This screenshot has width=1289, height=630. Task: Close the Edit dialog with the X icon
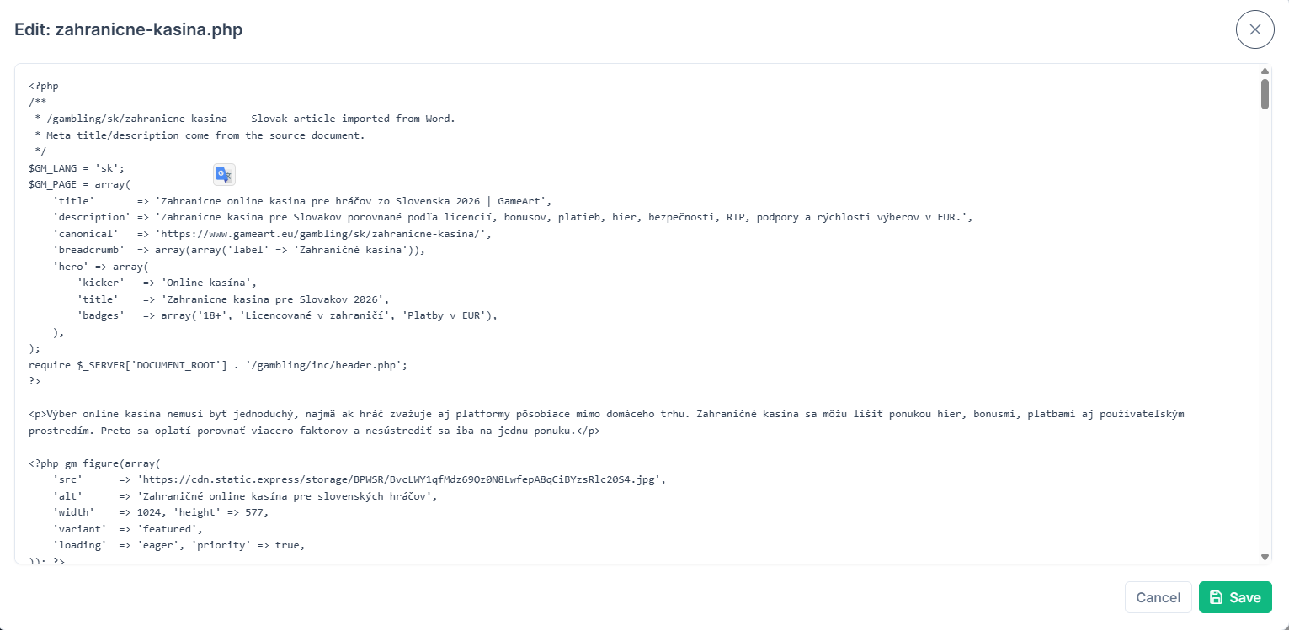1254,29
